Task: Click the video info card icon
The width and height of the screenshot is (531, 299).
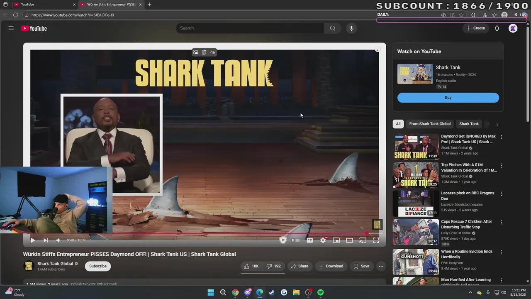Action: tap(378, 49)
